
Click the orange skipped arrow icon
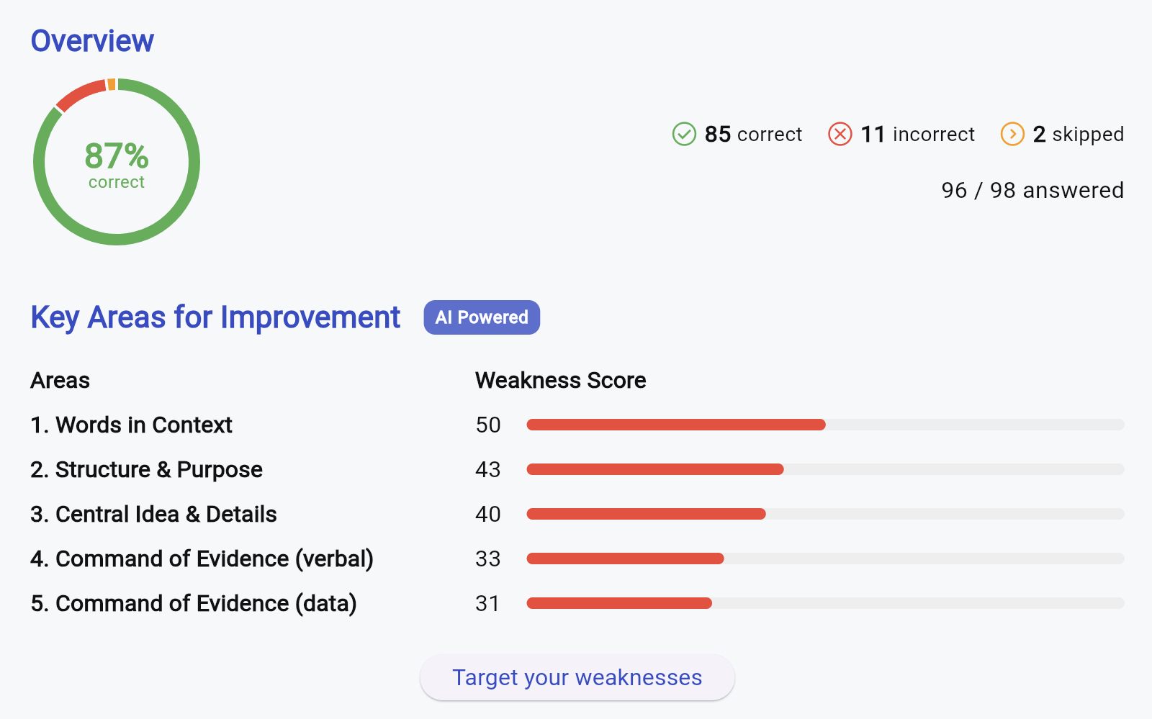[x=1012, y=134]
